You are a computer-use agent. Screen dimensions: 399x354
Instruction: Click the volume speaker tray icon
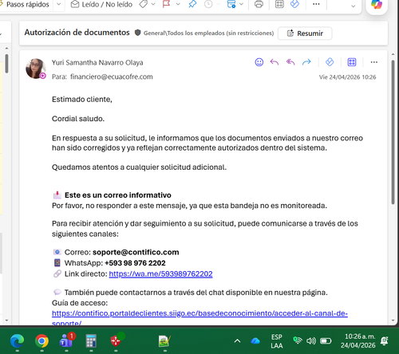(310, 340)
